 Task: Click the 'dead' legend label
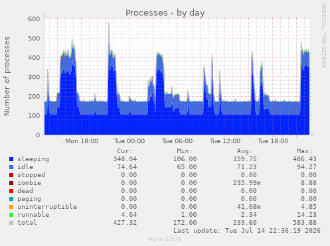click(25, 191)
